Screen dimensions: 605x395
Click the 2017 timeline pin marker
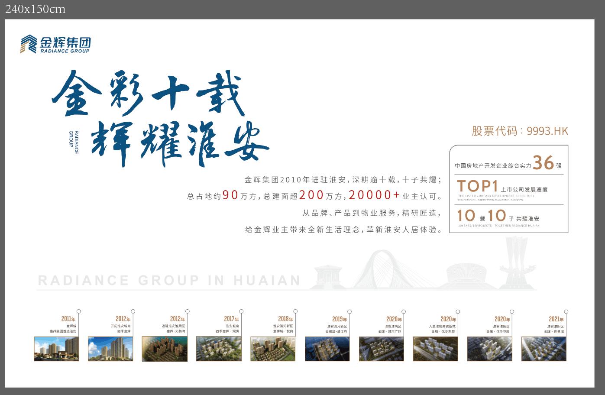(x=241, y=311)
